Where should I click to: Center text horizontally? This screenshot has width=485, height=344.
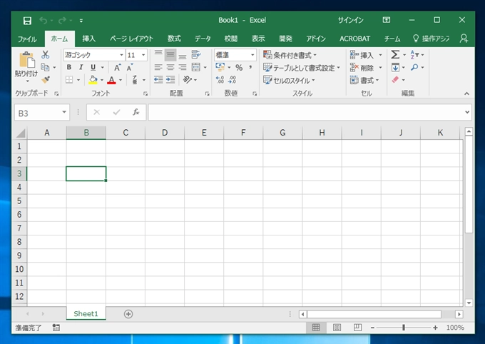170,67
